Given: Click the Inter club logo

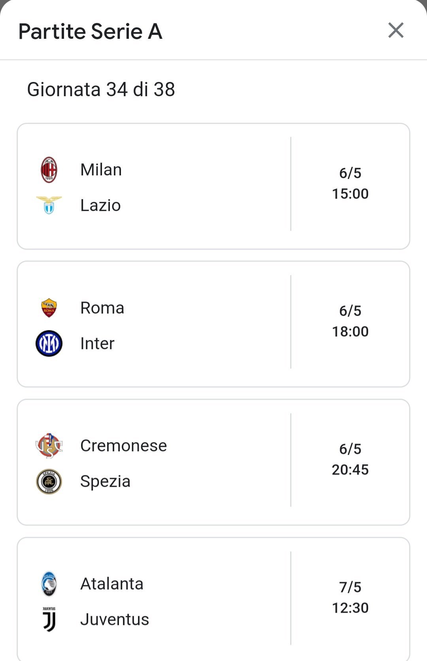Looking at the screenshot, I should [49, 343].
